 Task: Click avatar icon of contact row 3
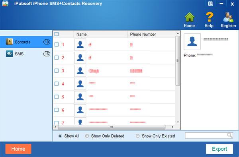point(80,71)
